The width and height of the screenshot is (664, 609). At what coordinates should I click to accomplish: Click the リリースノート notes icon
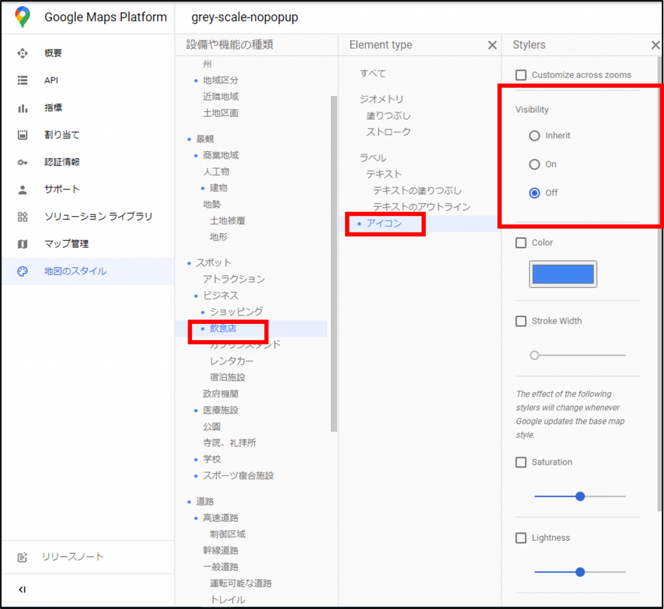[x=23, y=557]
